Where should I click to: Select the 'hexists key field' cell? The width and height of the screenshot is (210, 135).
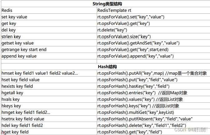click(x=49, y=86)
